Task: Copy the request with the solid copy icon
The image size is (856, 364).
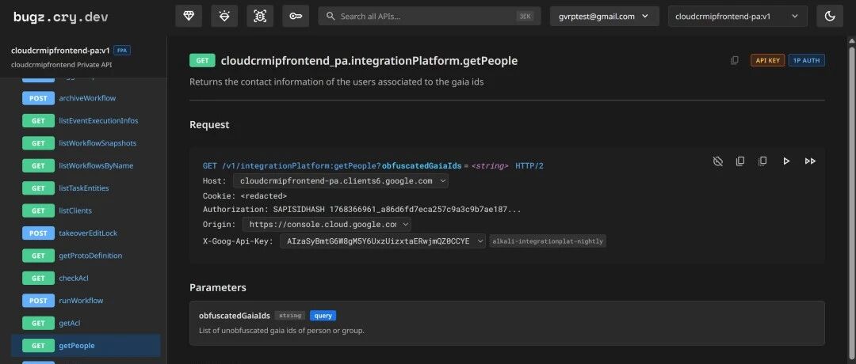Action: click(x=740, y=161)
